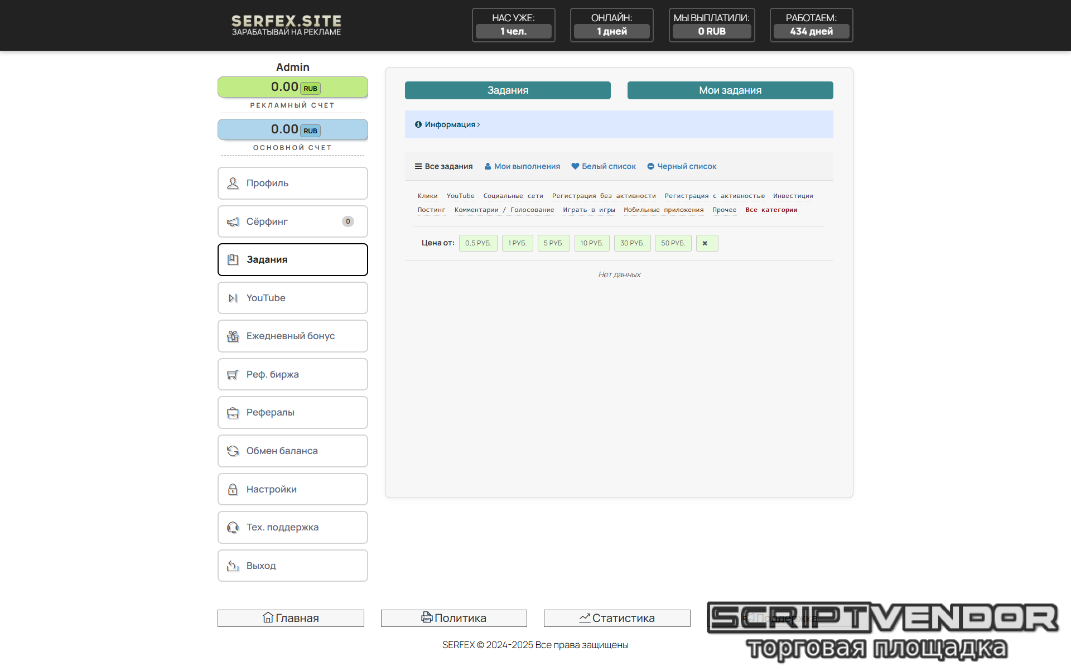The width and height of the screenshot is (1071, 671).
Task: Clear price filter with the X button
Action: point(707,243)
